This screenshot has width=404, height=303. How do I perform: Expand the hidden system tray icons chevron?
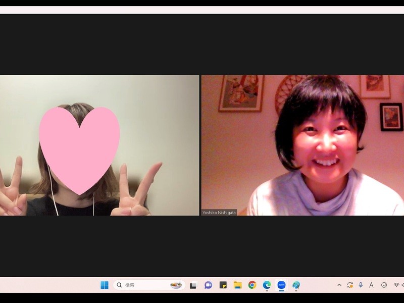pos(339,285)
